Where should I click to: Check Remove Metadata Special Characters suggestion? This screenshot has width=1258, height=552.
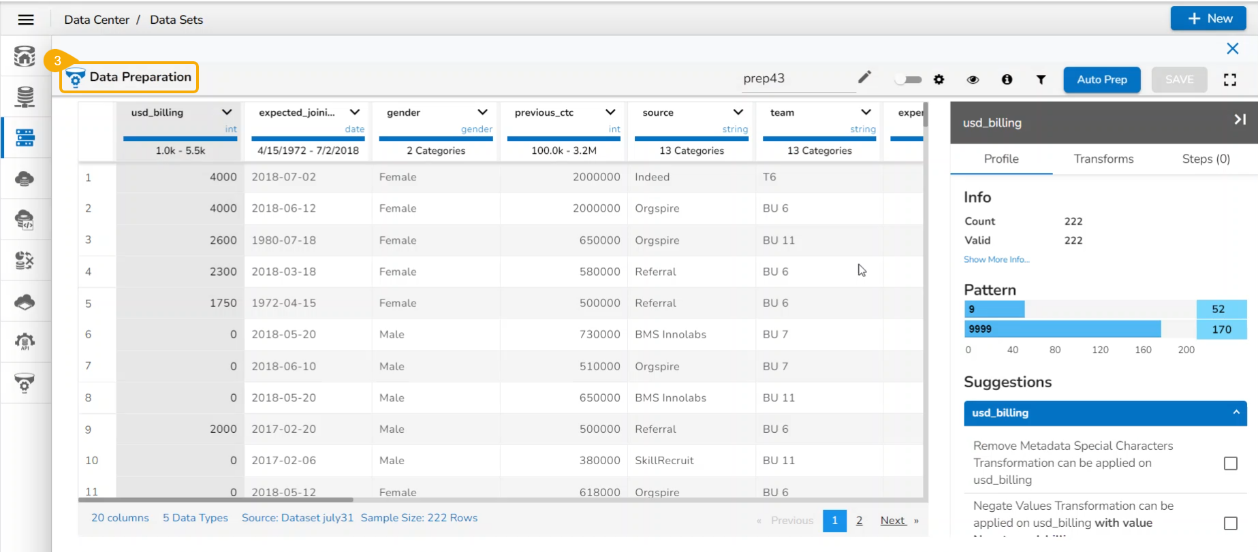point(1230,464)
